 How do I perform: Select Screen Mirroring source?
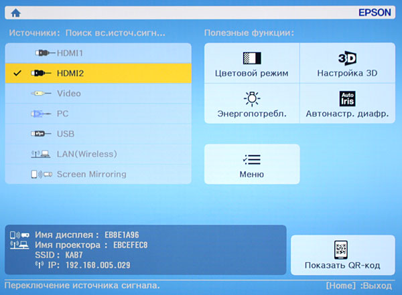(x=98, y=174)
